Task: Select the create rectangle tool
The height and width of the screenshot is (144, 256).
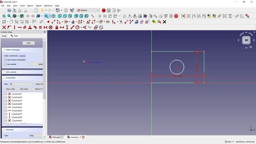Action: point(93,22)
